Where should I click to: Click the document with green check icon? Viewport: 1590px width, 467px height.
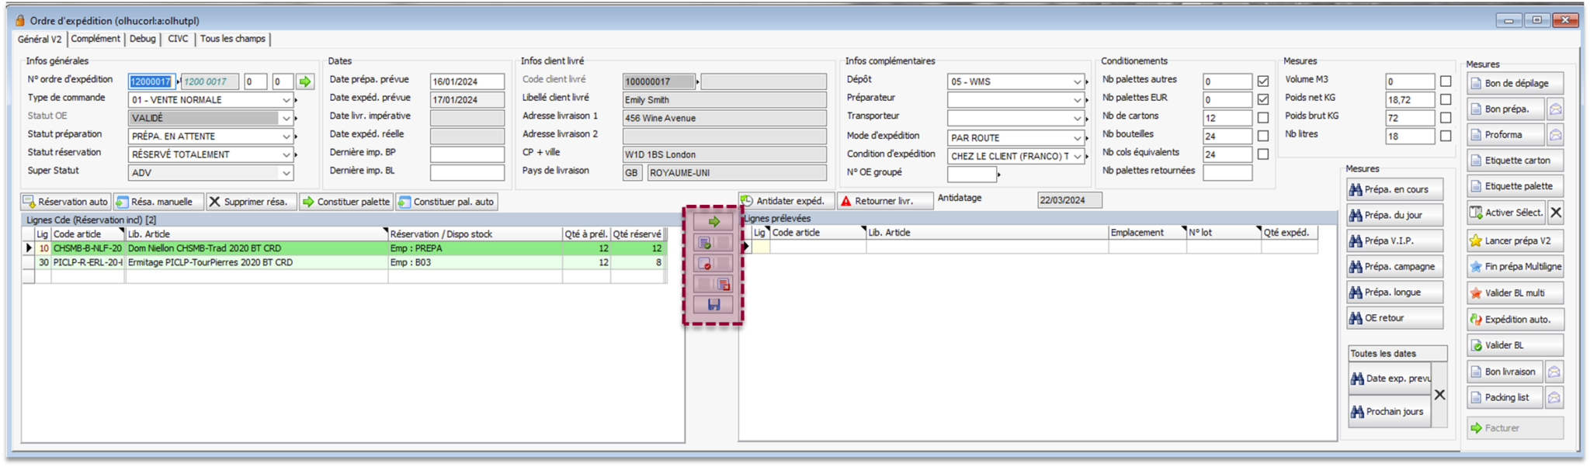(x=704, y=243)
